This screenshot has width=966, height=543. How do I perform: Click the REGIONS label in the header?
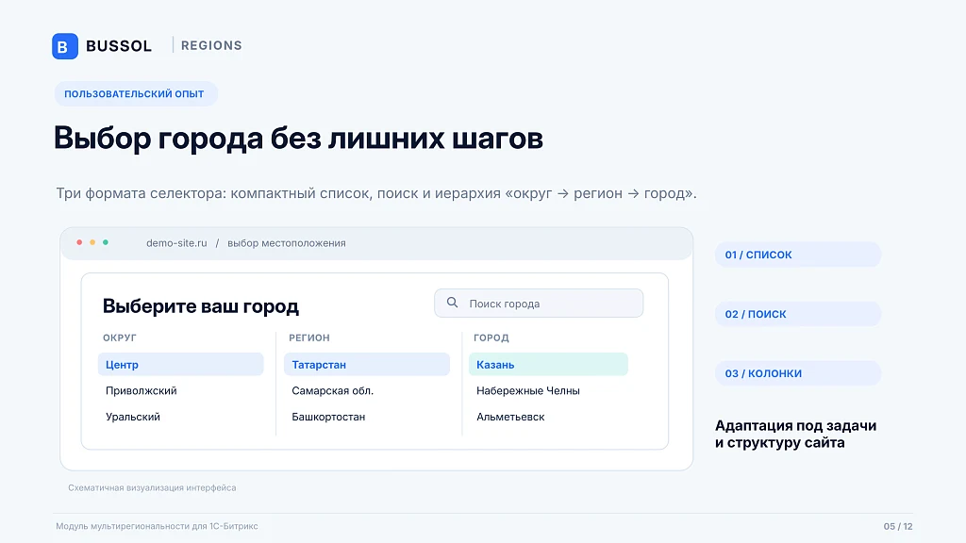coord(211,45)
